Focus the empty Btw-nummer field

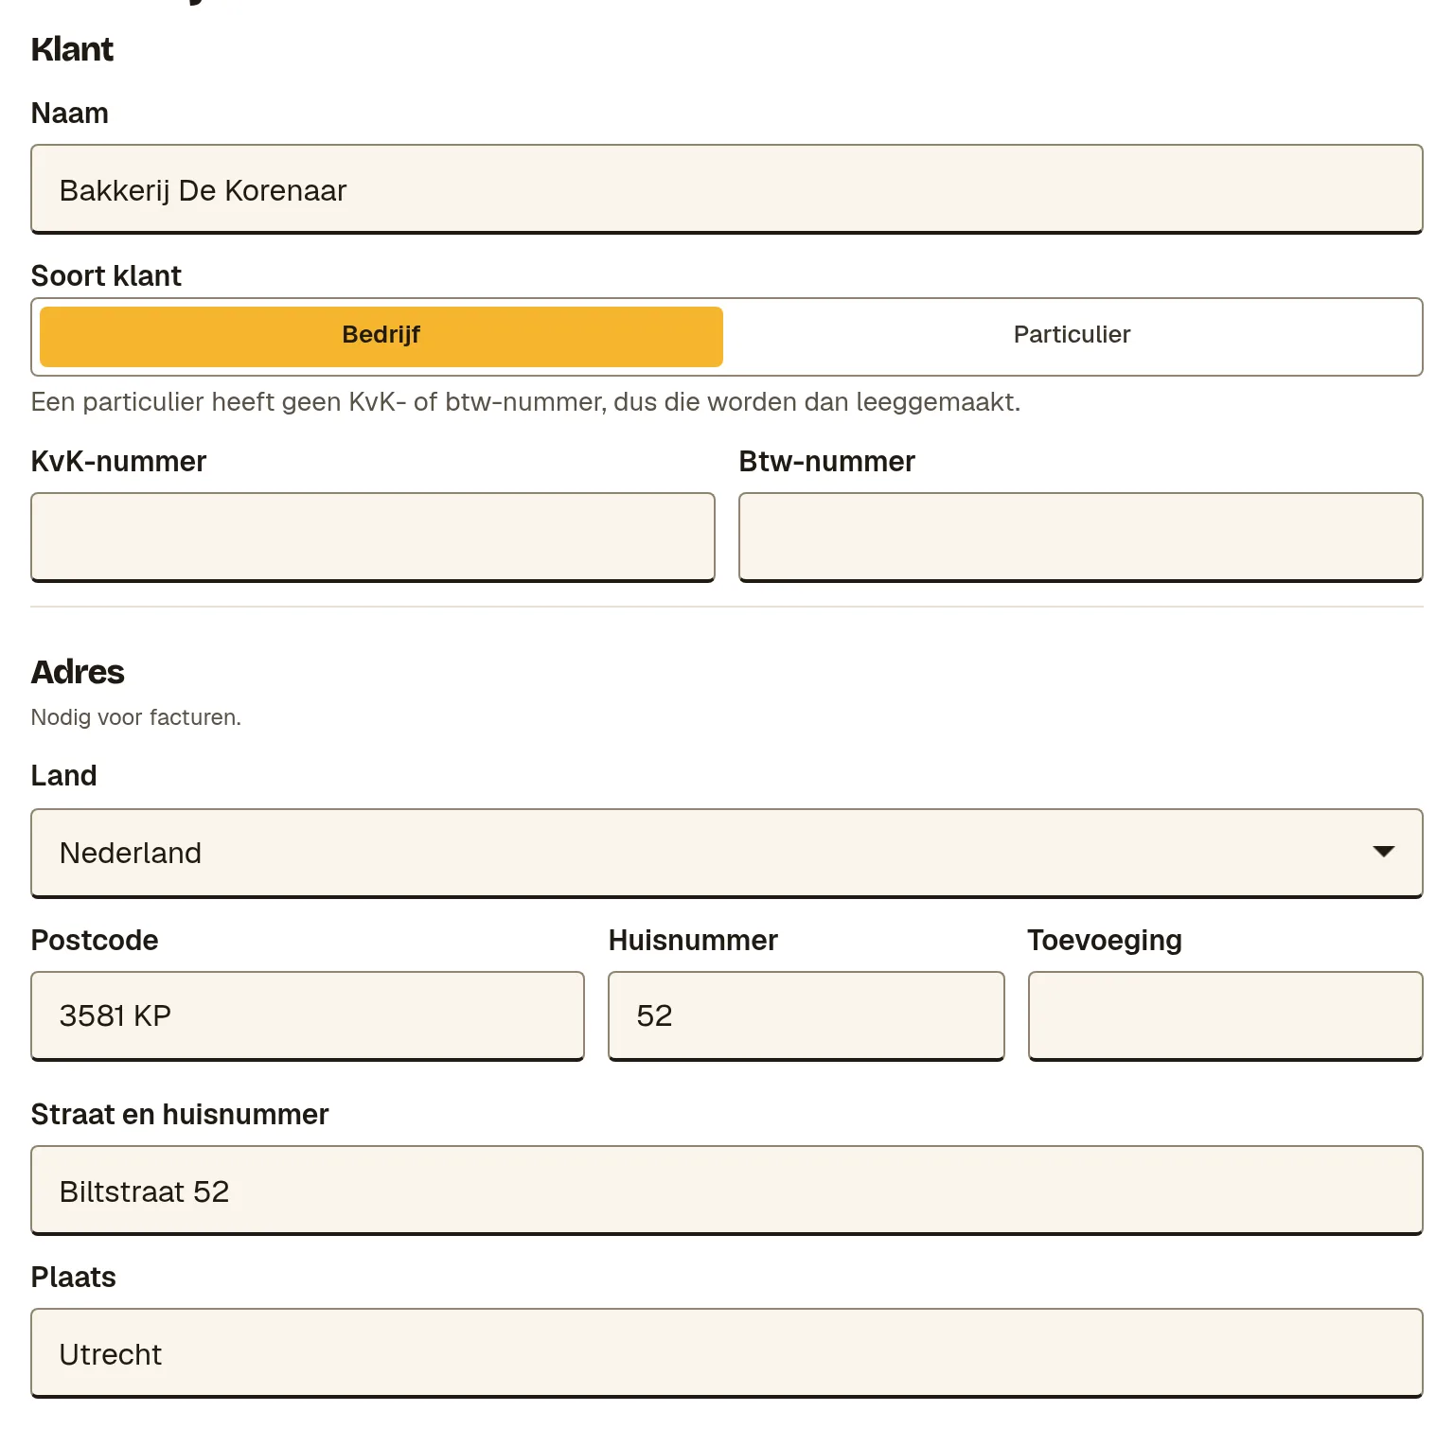pos(1081,537)
